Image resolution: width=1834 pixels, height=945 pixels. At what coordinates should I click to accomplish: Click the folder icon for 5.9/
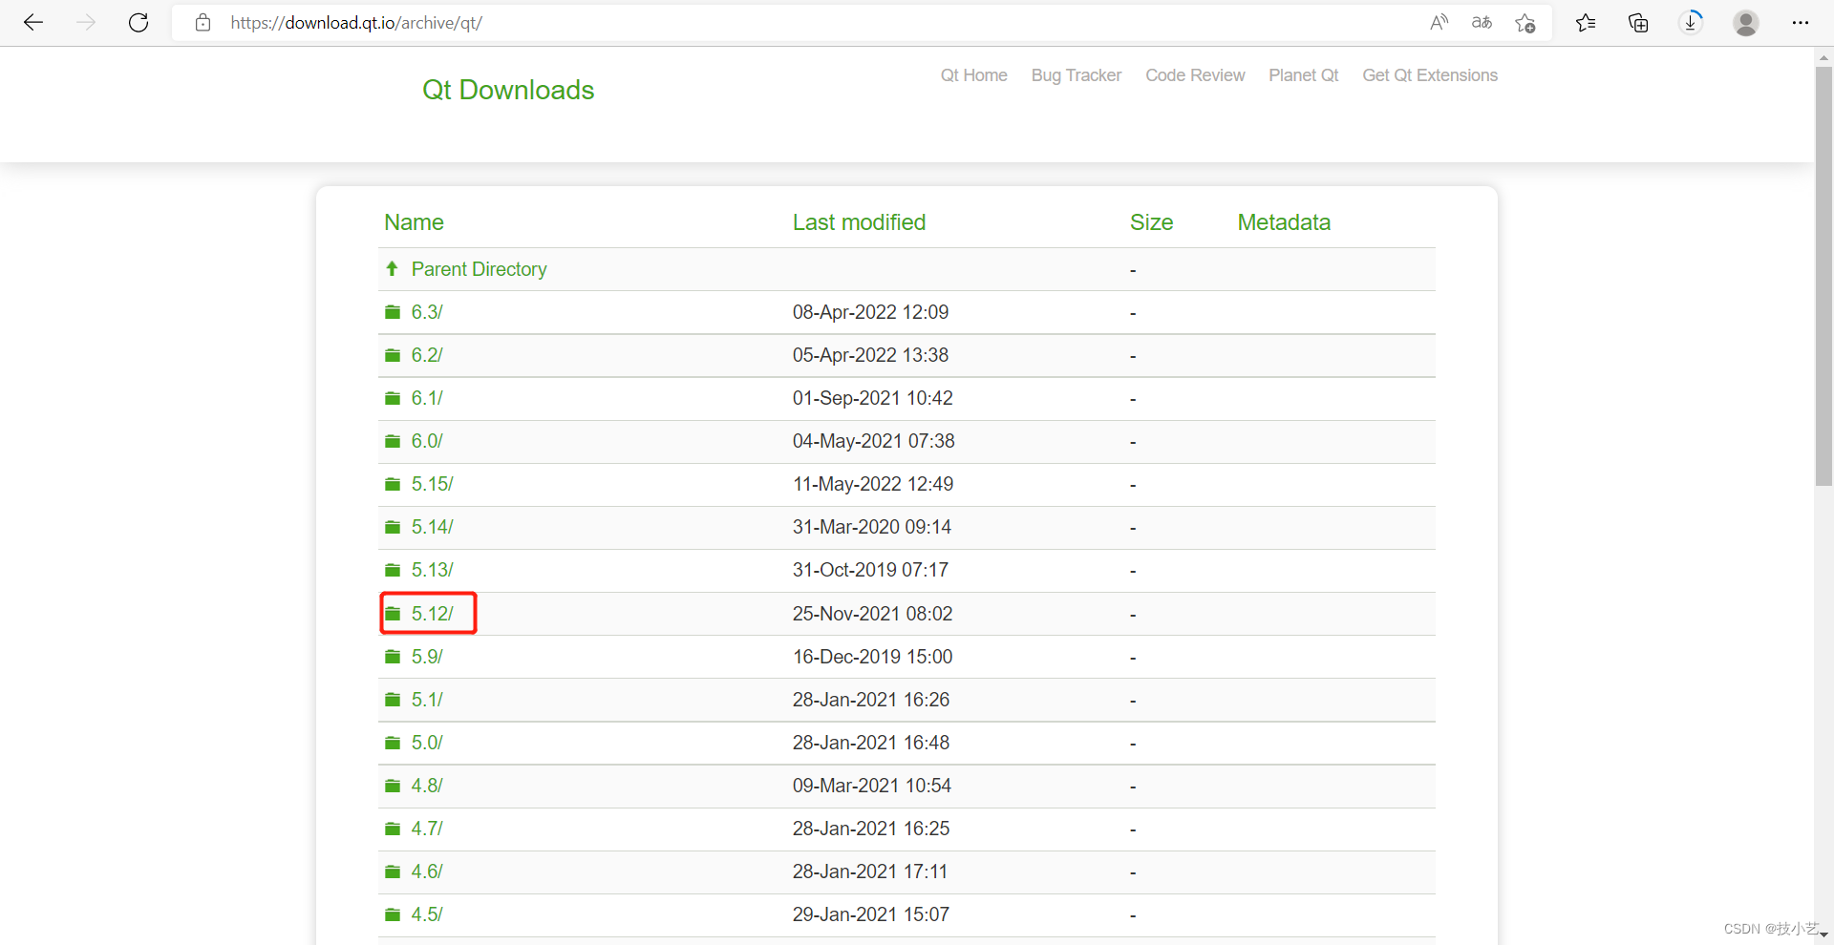tap(393, 657)
